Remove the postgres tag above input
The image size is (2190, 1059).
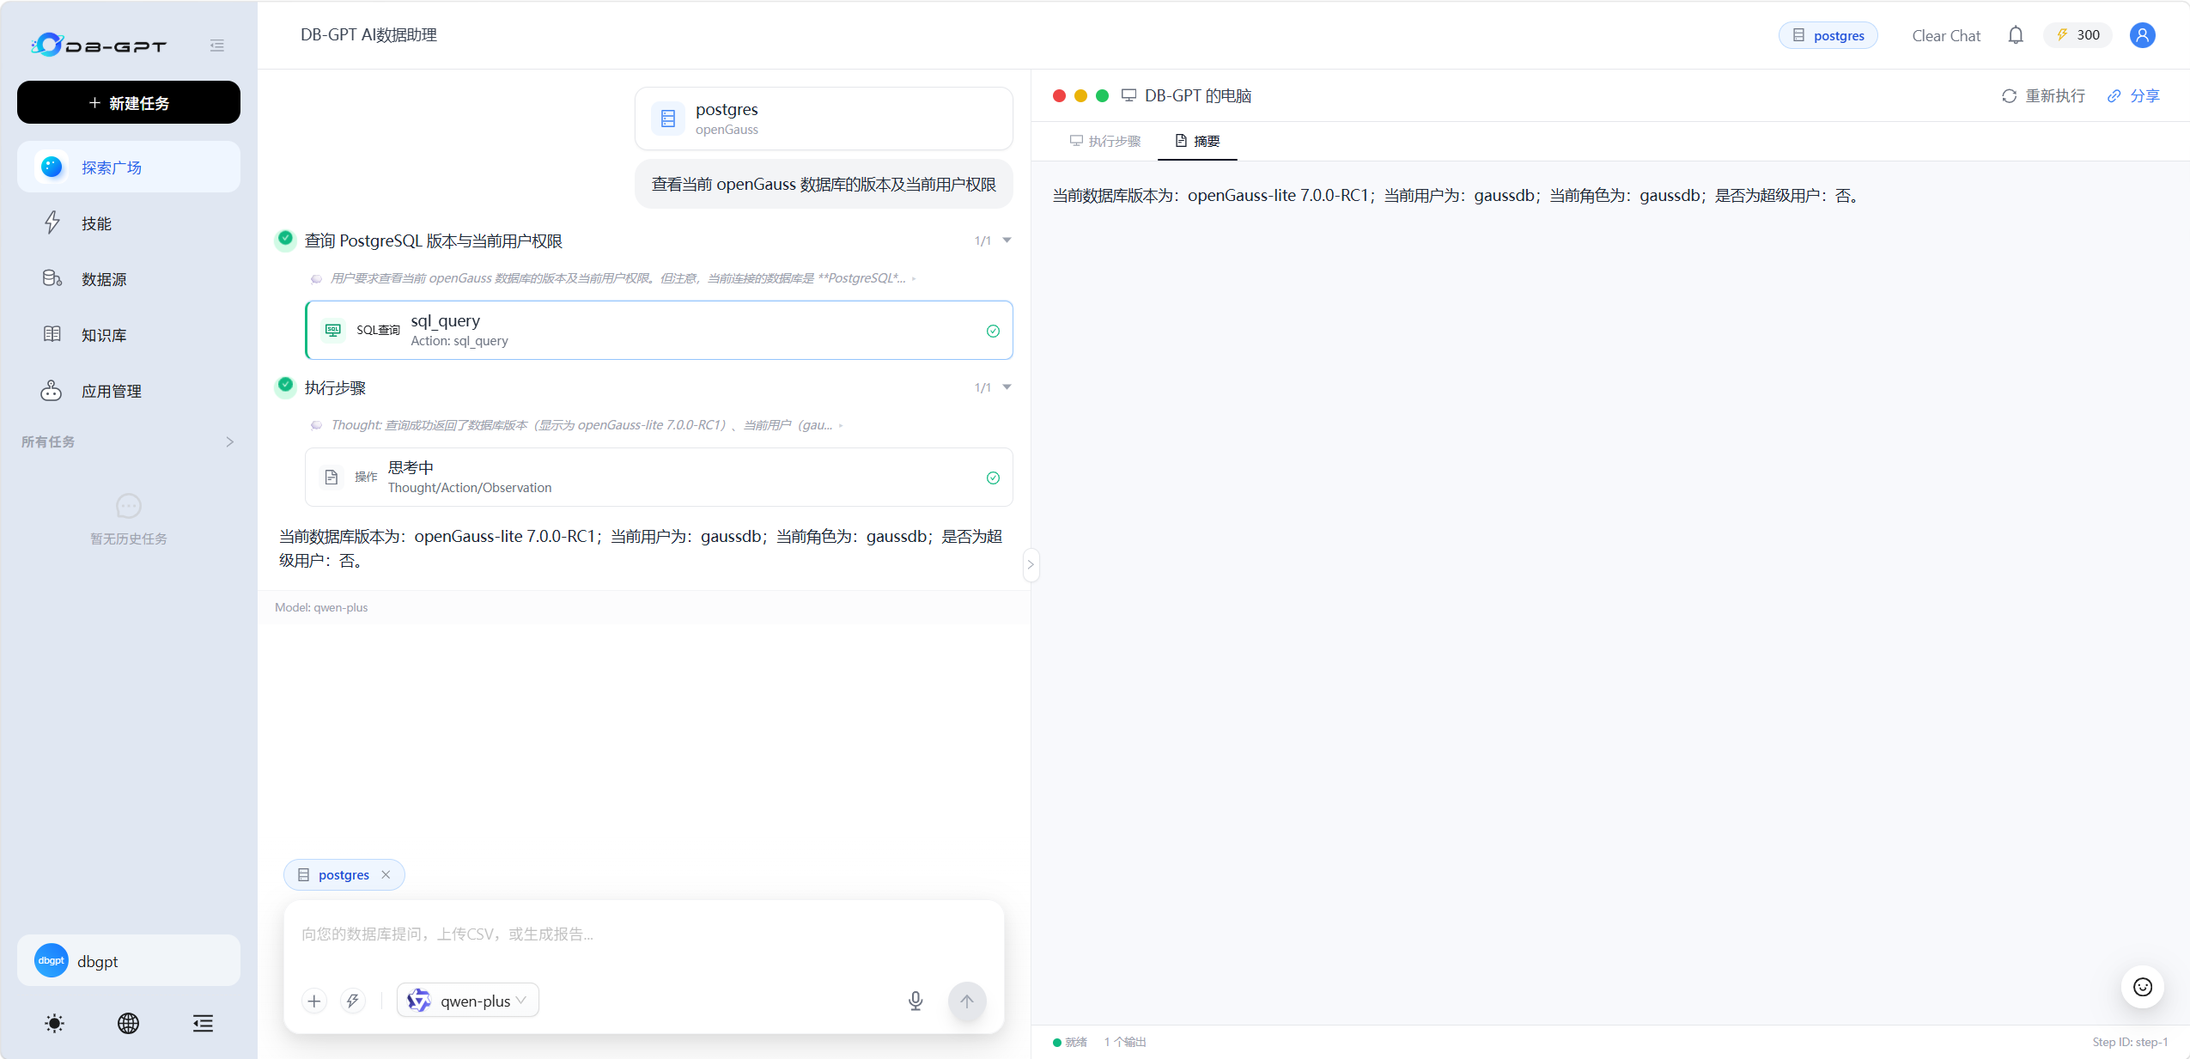386,874
